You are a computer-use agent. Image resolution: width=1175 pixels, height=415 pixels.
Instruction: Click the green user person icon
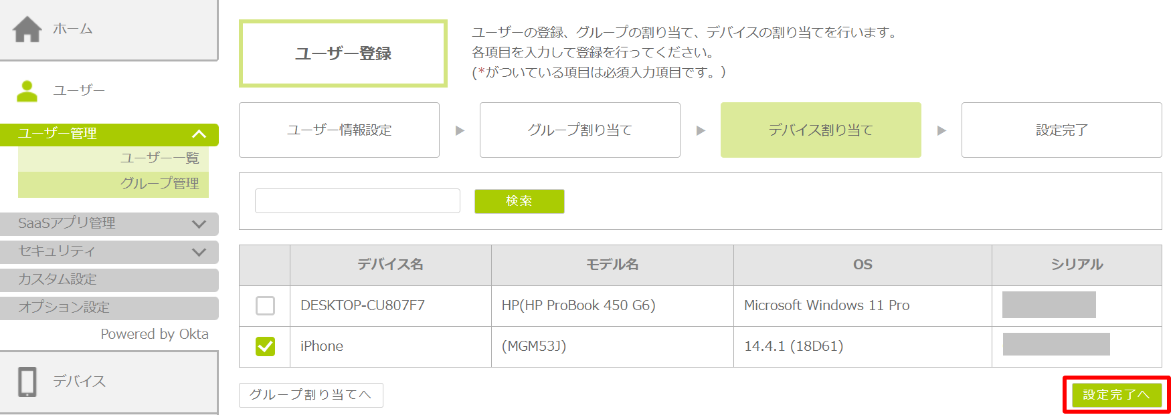pos(27,91)
